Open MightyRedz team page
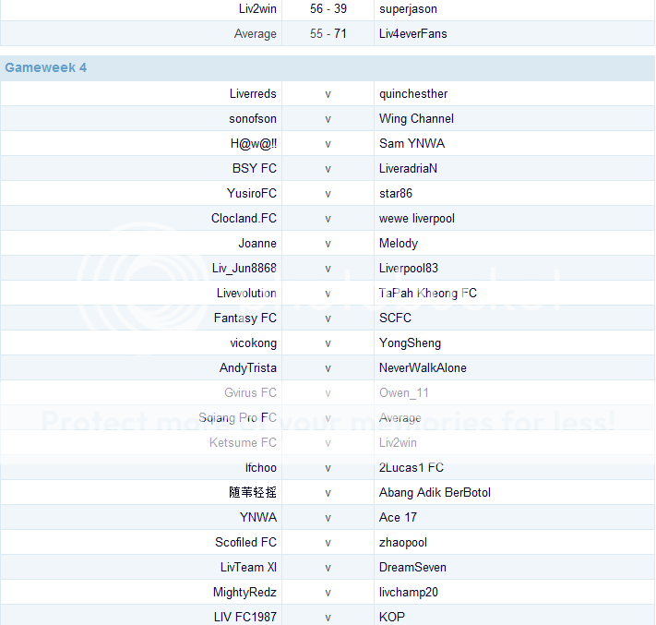The image size is (656, 625). (245, 592)
